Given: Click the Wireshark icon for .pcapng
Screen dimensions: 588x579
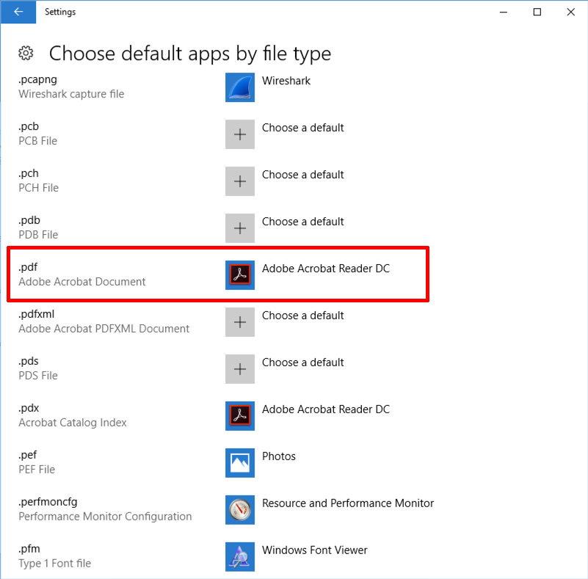Looking at the screenshot, I should [240, 87].
